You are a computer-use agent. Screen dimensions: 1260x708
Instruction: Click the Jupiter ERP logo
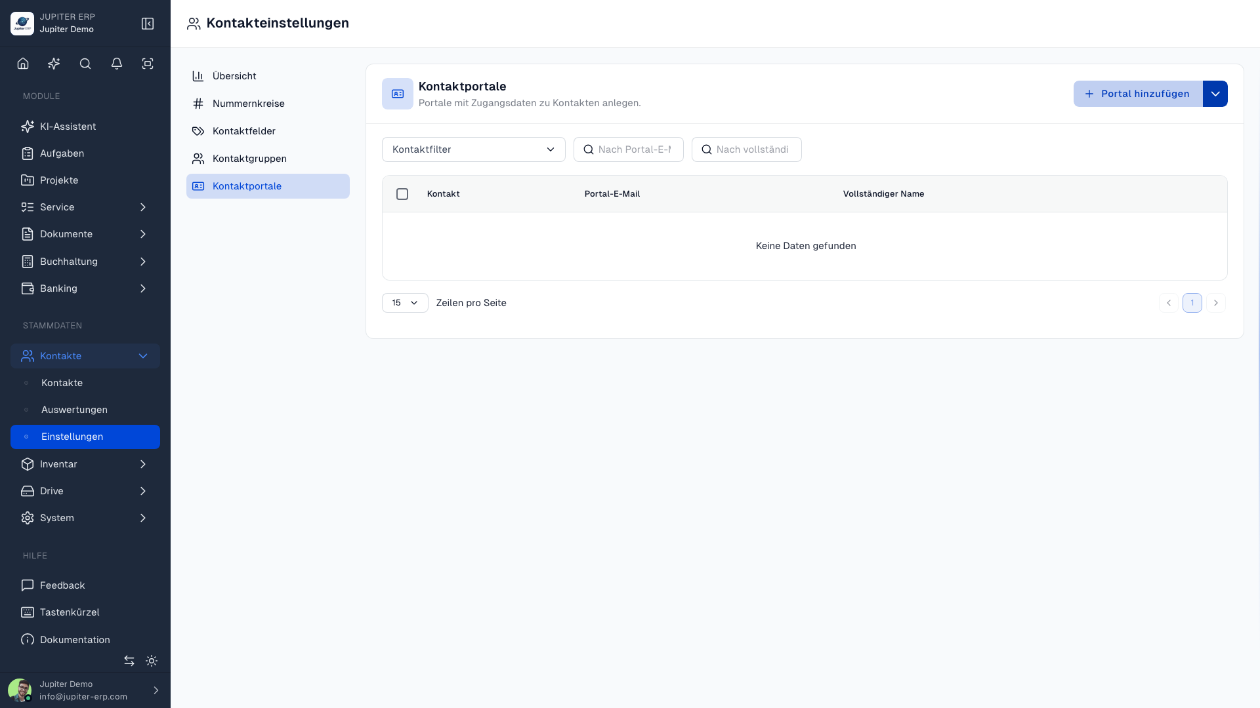(x=22, y=24)
